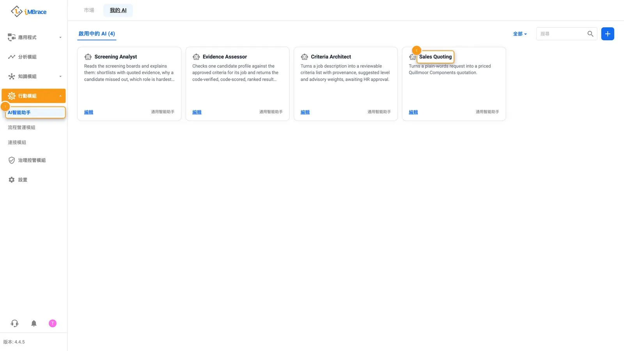
Task: Click the 應用程式 sidebar icon
Action: [x=12, y=37]
